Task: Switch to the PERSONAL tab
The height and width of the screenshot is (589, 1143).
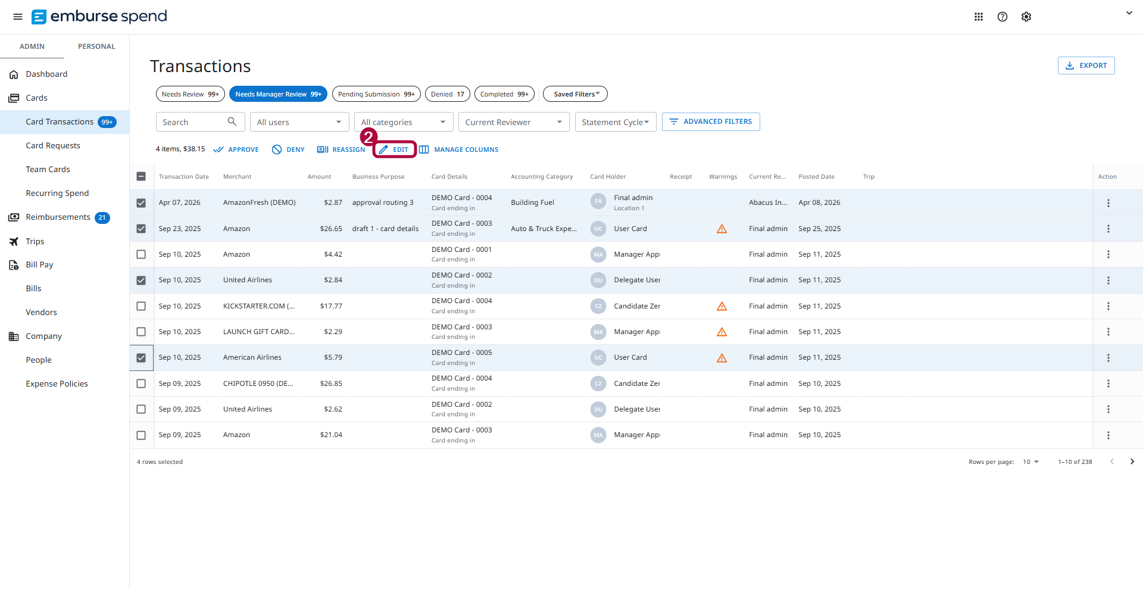Action: [96, 46]
